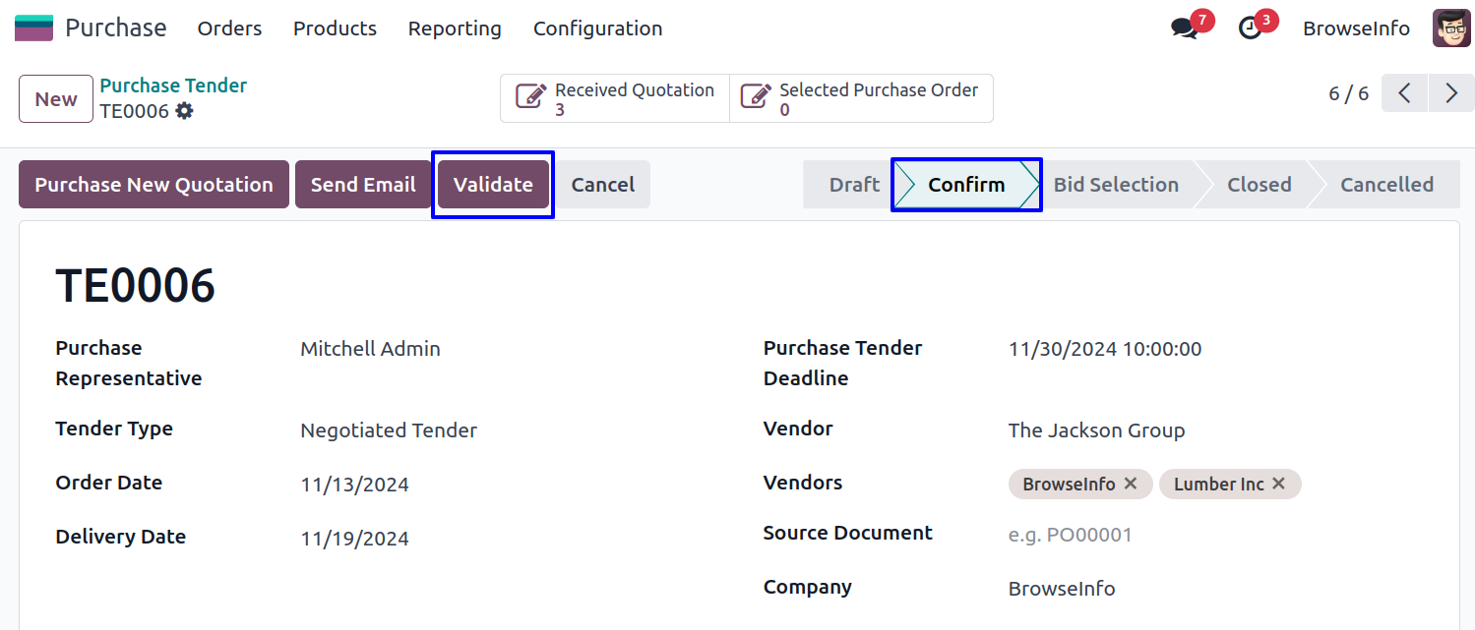The image size is (1475, 630).
Task: Click the Purchase Tender breadcrumb link
Action: coord(173,86)
